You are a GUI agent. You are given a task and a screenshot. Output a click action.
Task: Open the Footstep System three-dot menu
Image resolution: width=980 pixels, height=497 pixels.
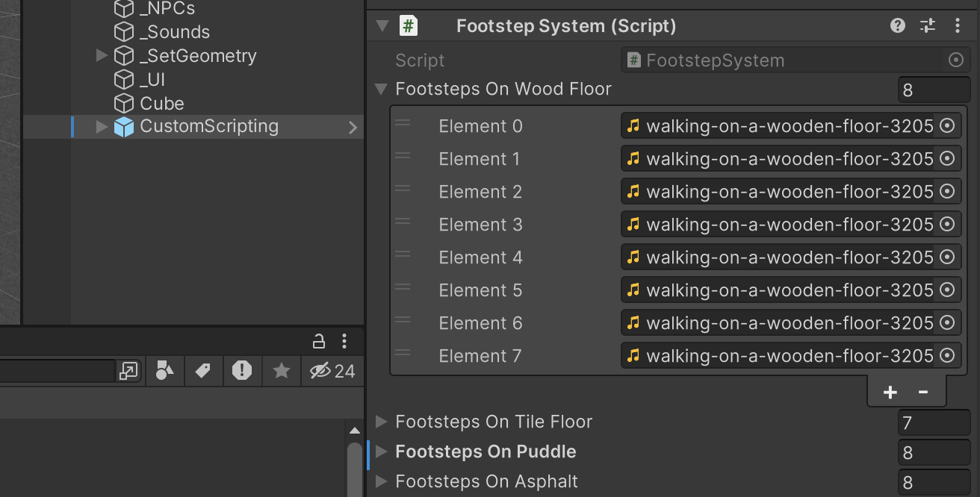[x=958, y=25]
